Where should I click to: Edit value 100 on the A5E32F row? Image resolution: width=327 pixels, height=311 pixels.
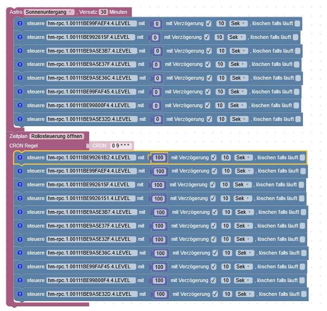coord(159,239)
